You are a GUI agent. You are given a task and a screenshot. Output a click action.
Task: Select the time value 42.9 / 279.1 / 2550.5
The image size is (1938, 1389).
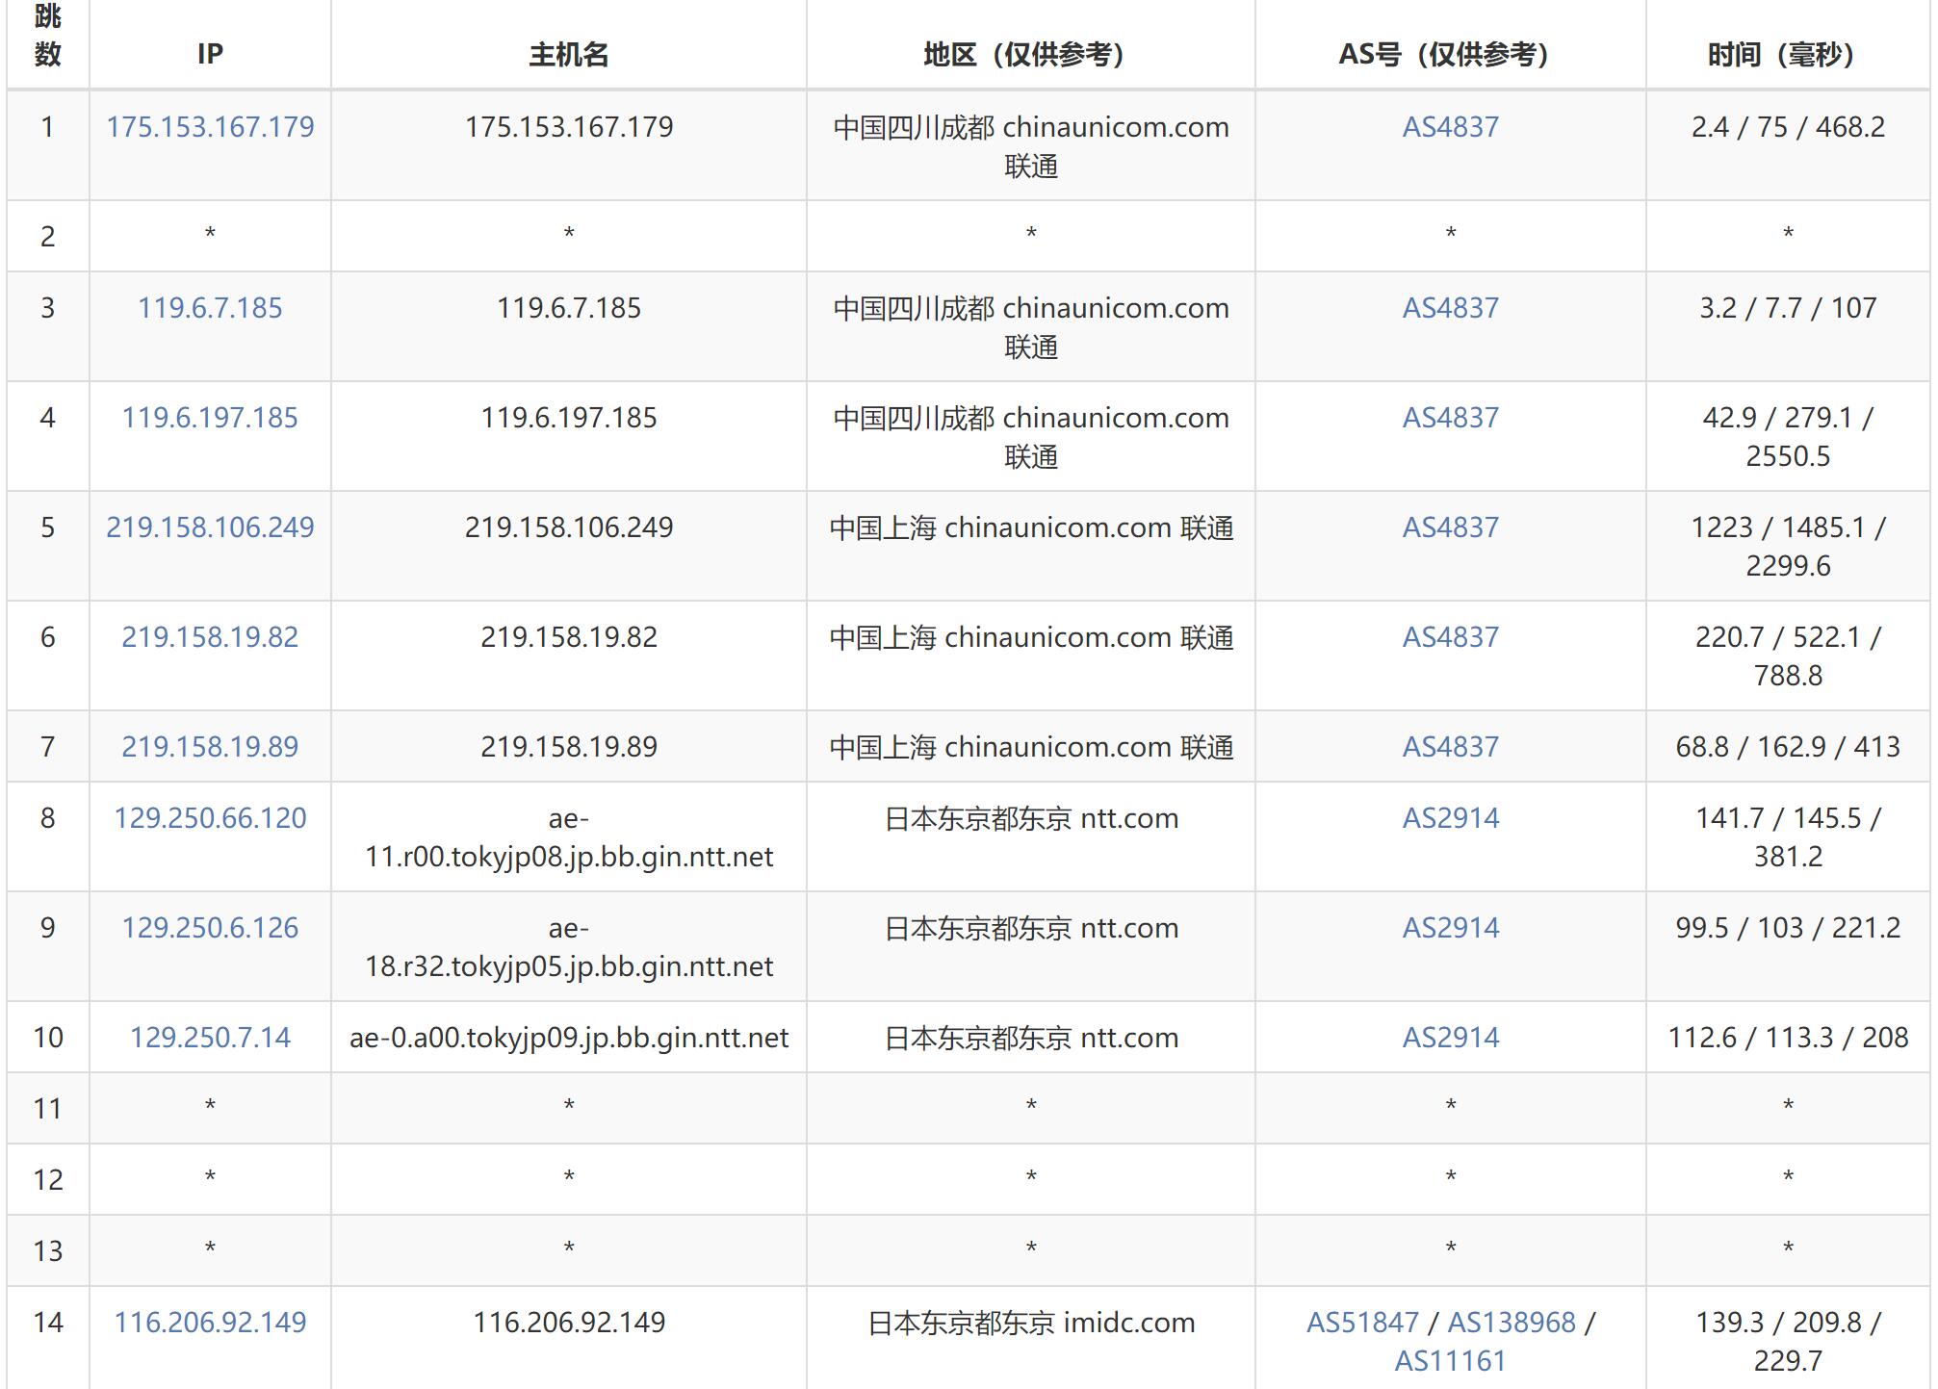1788,437
